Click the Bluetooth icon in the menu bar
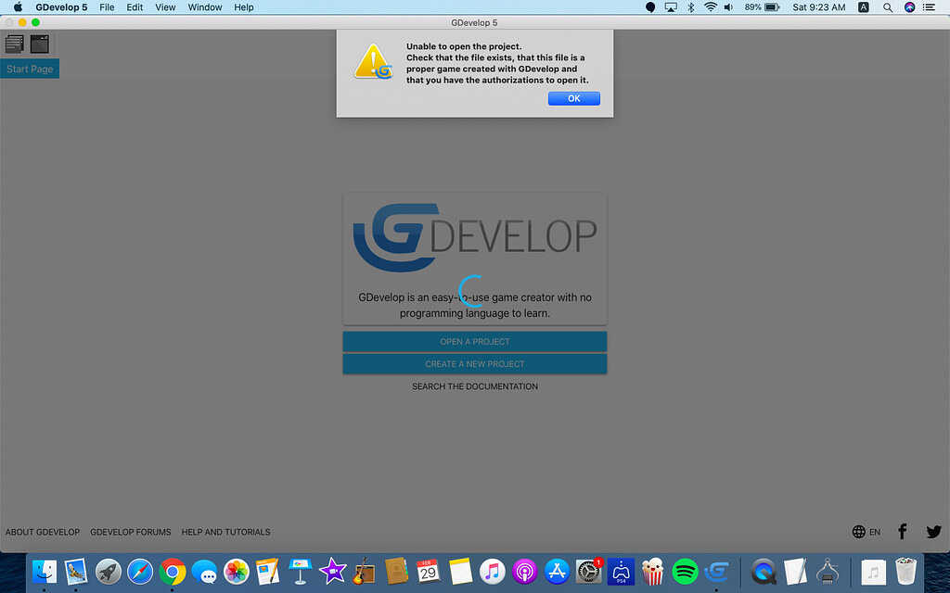This screenshot has width=950, height=593. point(690,7)
